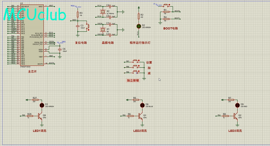Select capacitor C3 100nF
The height and width of the screenshot is (146, 270).
click(x=78, y=26)
